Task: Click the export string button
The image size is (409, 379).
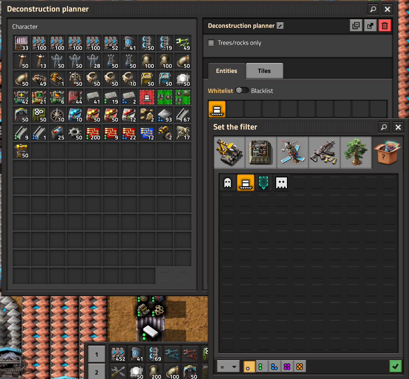Action: tap(370, 26)
